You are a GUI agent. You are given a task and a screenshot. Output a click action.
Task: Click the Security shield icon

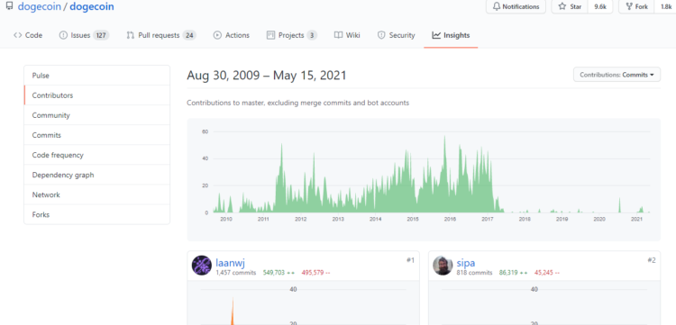tap(381, 35)
